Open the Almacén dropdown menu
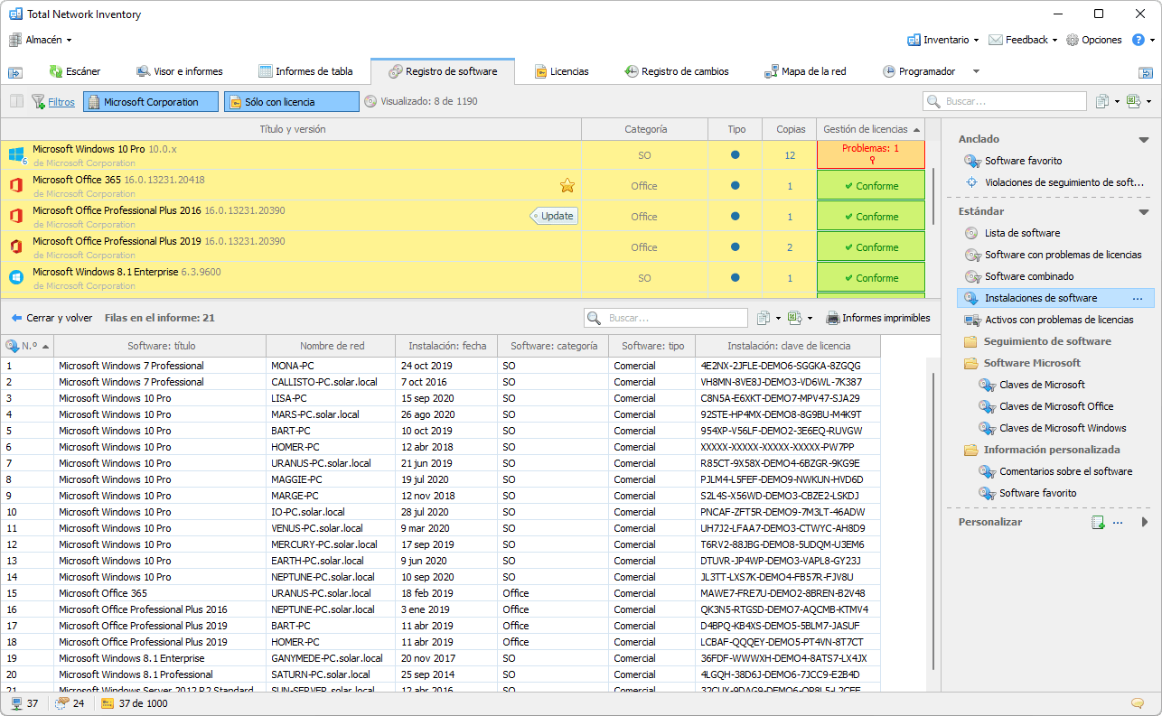This screenshot has width=1162, height=716. coord(41,40)
